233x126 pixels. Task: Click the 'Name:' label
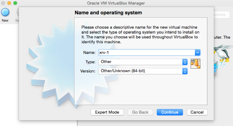pyautogui.click(x=89, y=52)
